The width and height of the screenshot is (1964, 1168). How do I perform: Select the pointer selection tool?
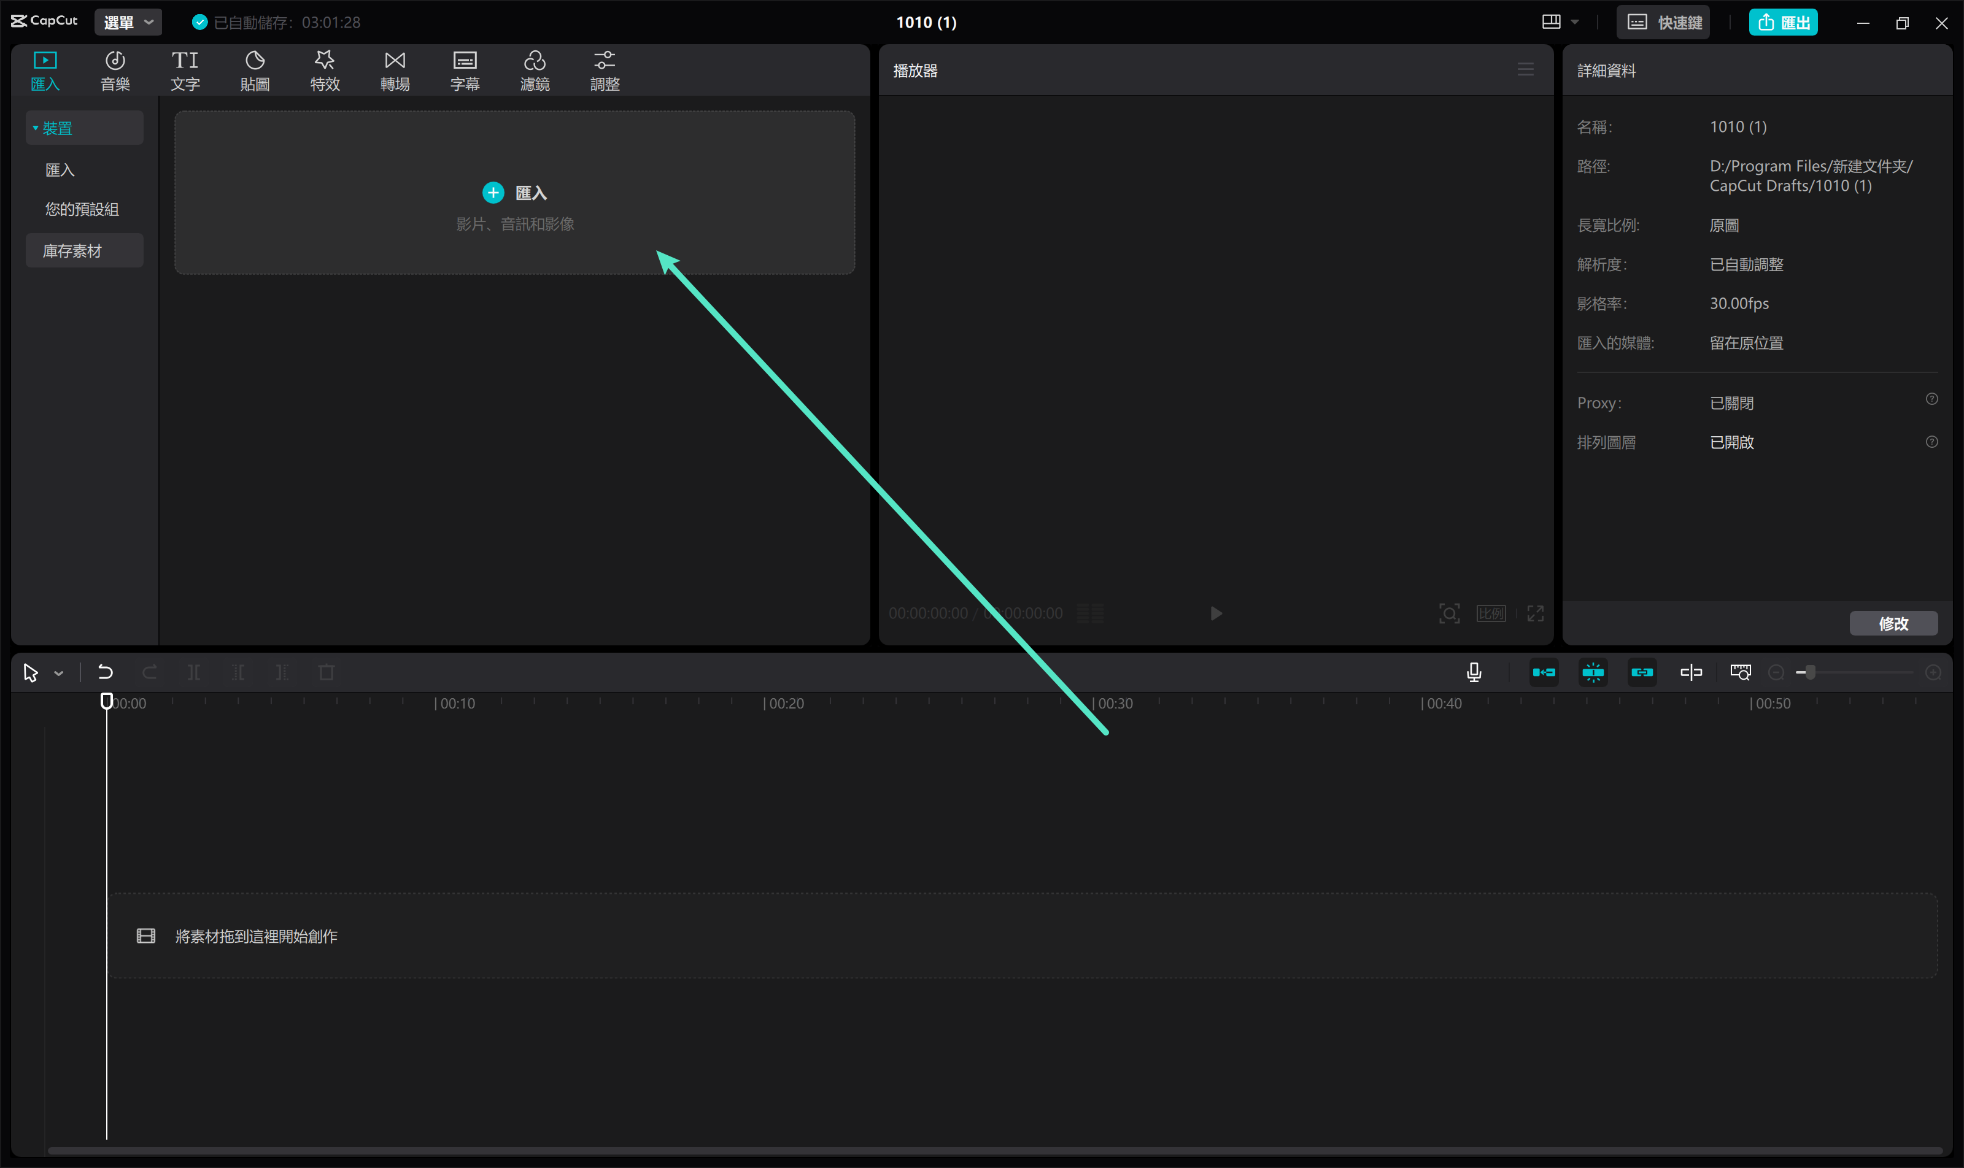tap(31, 673)
